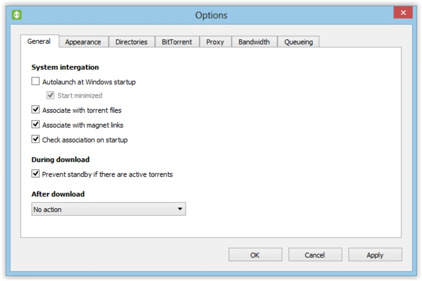
Task: Click the green app icon in title bar
Action: point(17,14)
